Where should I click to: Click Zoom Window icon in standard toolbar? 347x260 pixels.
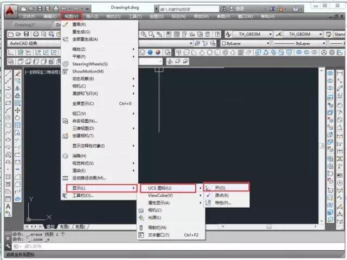(x=151, y=34)
